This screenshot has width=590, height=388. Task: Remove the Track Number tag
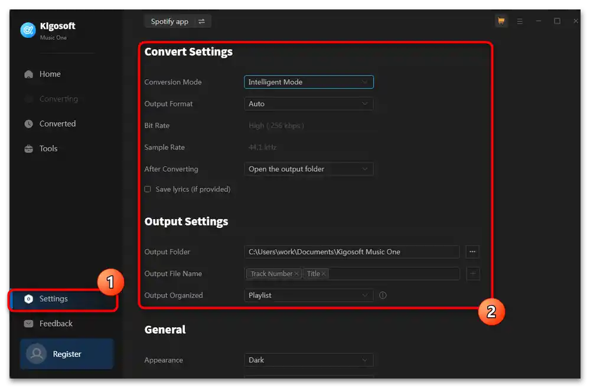pyautogui.click(x=296, y=274)
